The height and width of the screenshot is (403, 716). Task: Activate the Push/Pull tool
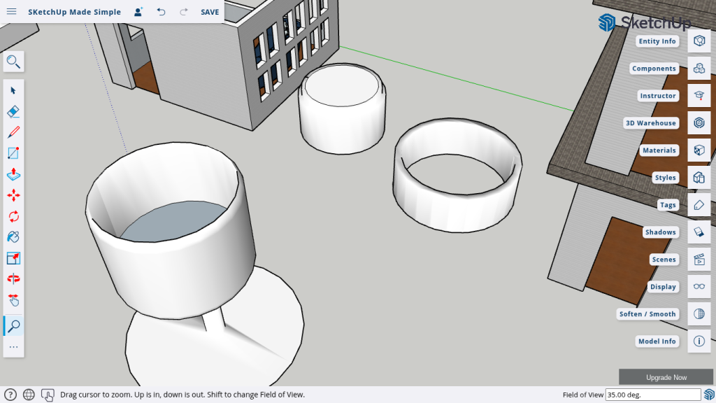click(x=13, y=174)
